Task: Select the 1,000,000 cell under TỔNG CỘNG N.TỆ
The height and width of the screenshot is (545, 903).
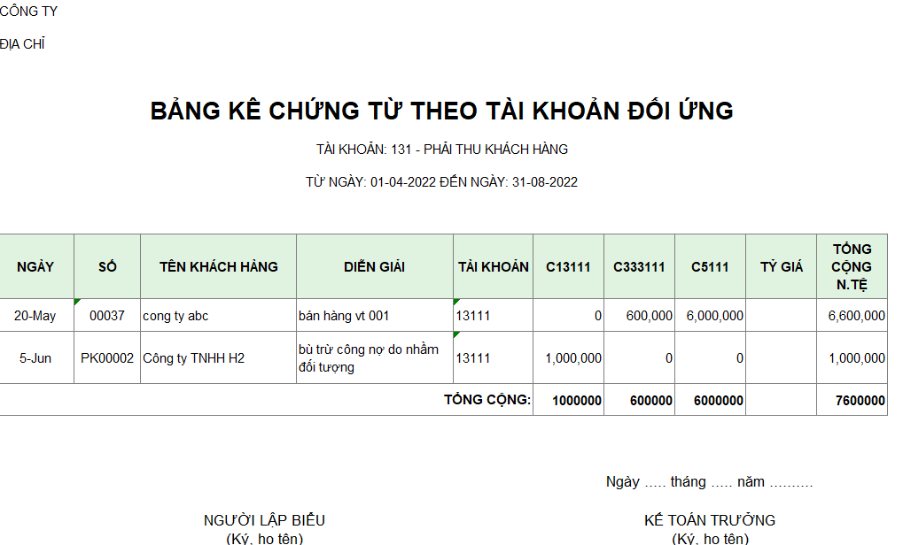Action: 852,358
